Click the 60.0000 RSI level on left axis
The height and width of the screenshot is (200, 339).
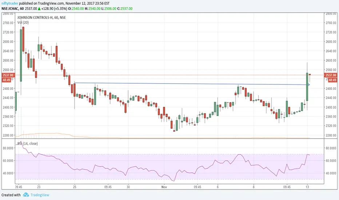point(8,161)
